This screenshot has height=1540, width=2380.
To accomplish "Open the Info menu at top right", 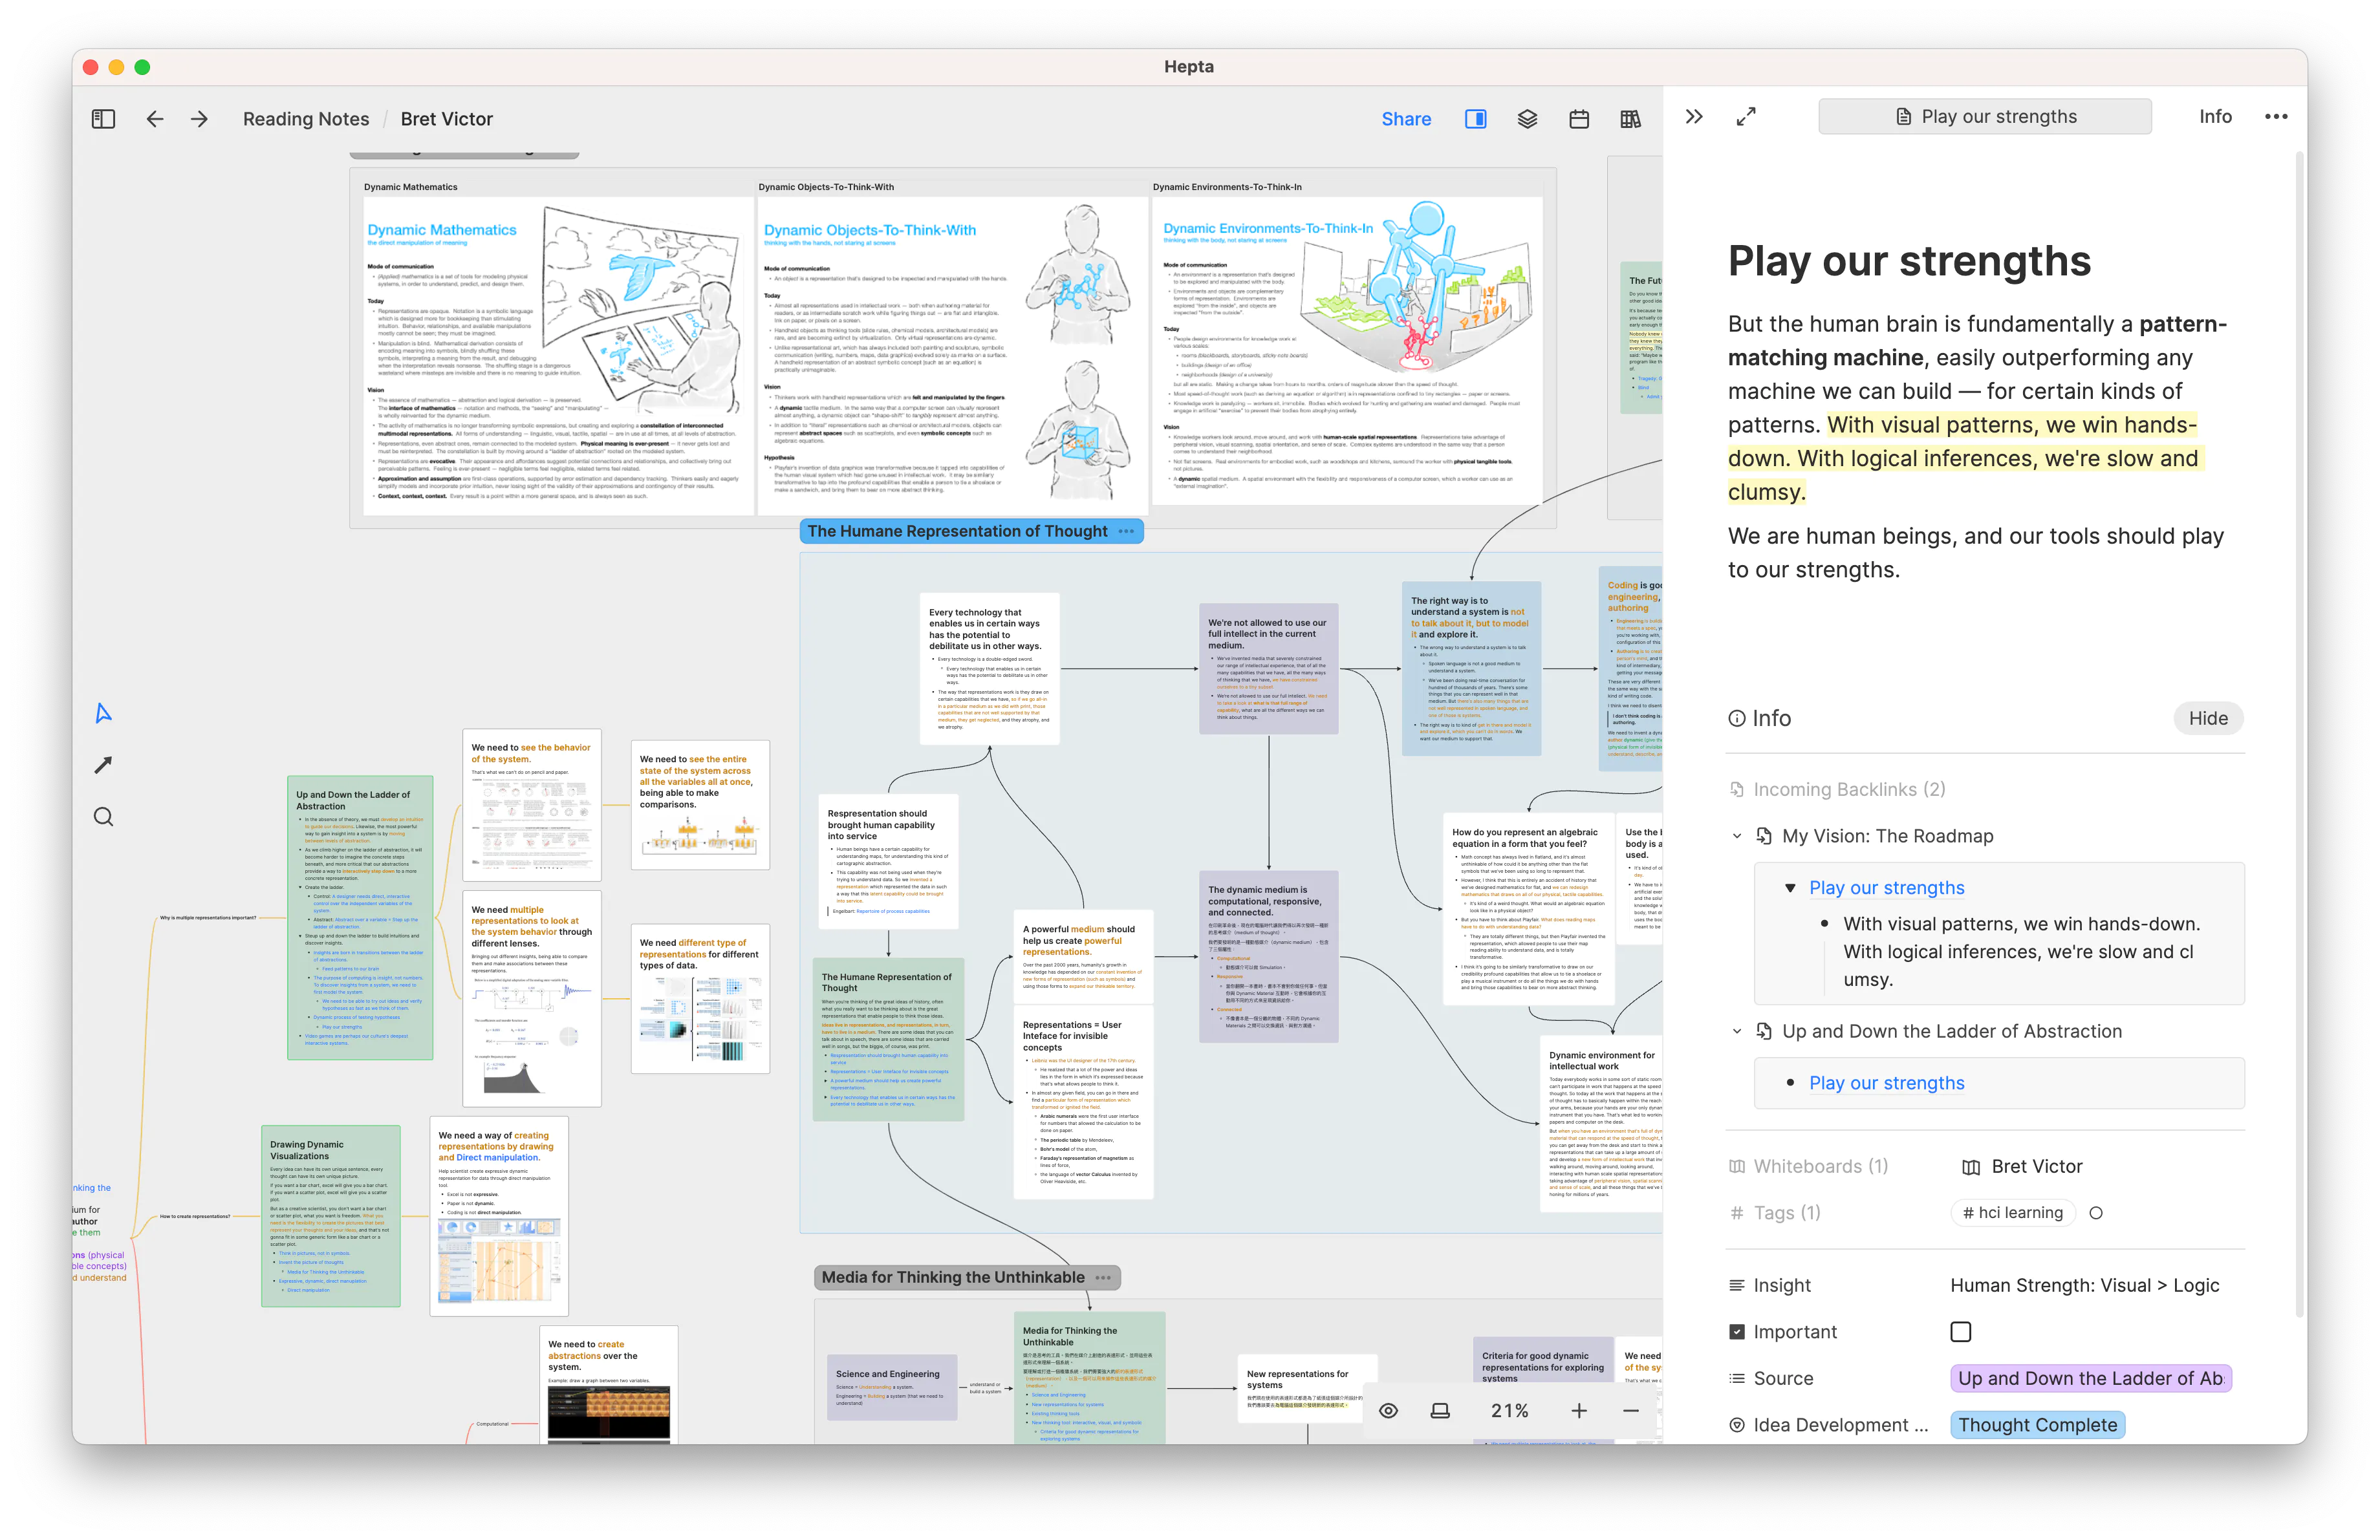I will (x=2215, y=116).
